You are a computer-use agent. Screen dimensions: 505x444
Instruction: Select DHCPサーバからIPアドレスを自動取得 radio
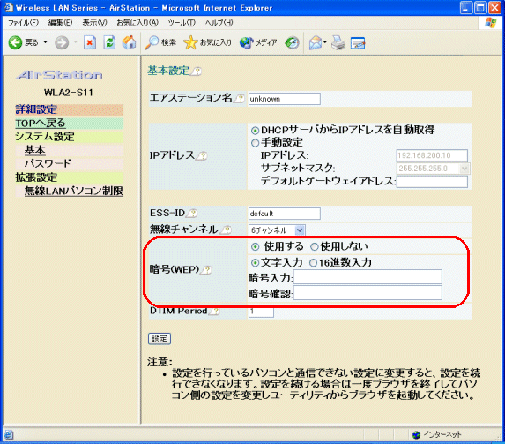pyautogui.click(x=255, y=131)
